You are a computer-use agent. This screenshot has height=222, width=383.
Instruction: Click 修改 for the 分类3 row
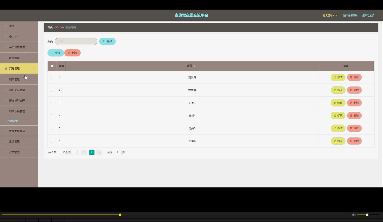pyautogui.click(x=338, y=103)
